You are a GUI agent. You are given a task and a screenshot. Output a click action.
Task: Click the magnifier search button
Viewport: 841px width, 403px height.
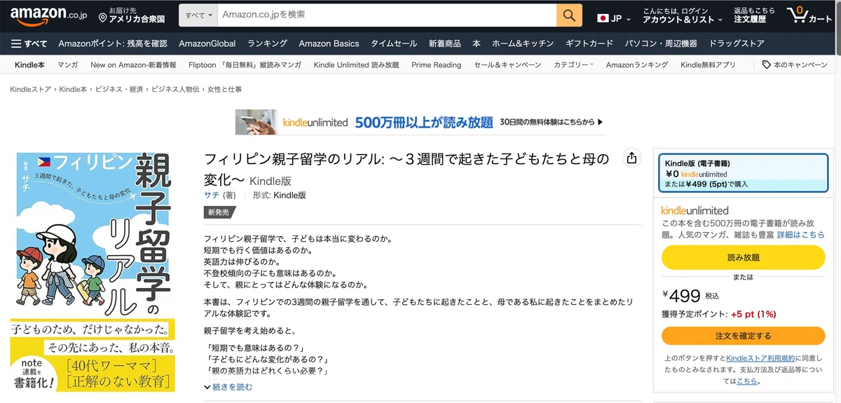coord(570,15)
